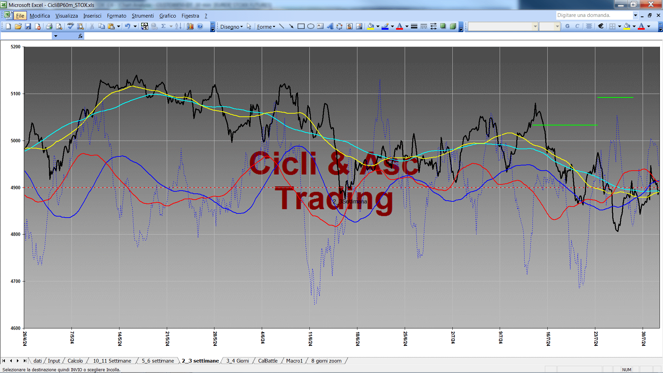The height and width of the screenshot is (373, 663).
Task: Select the Line drawing tool
Action: pos(282,26)
